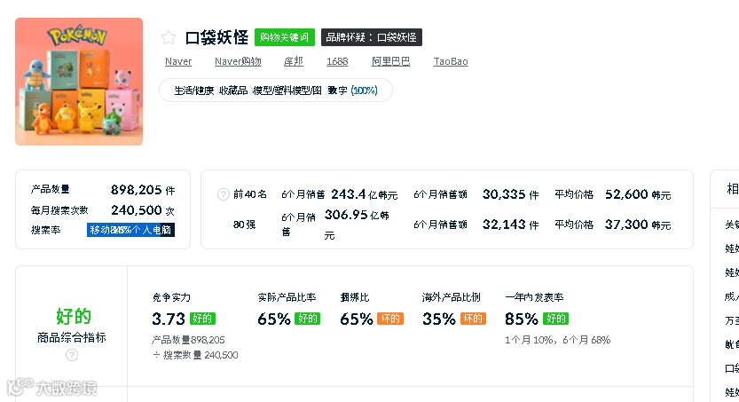Open the Naver购物 link
739x402 pixels.
pyautogui.click(x=238, y=61)
